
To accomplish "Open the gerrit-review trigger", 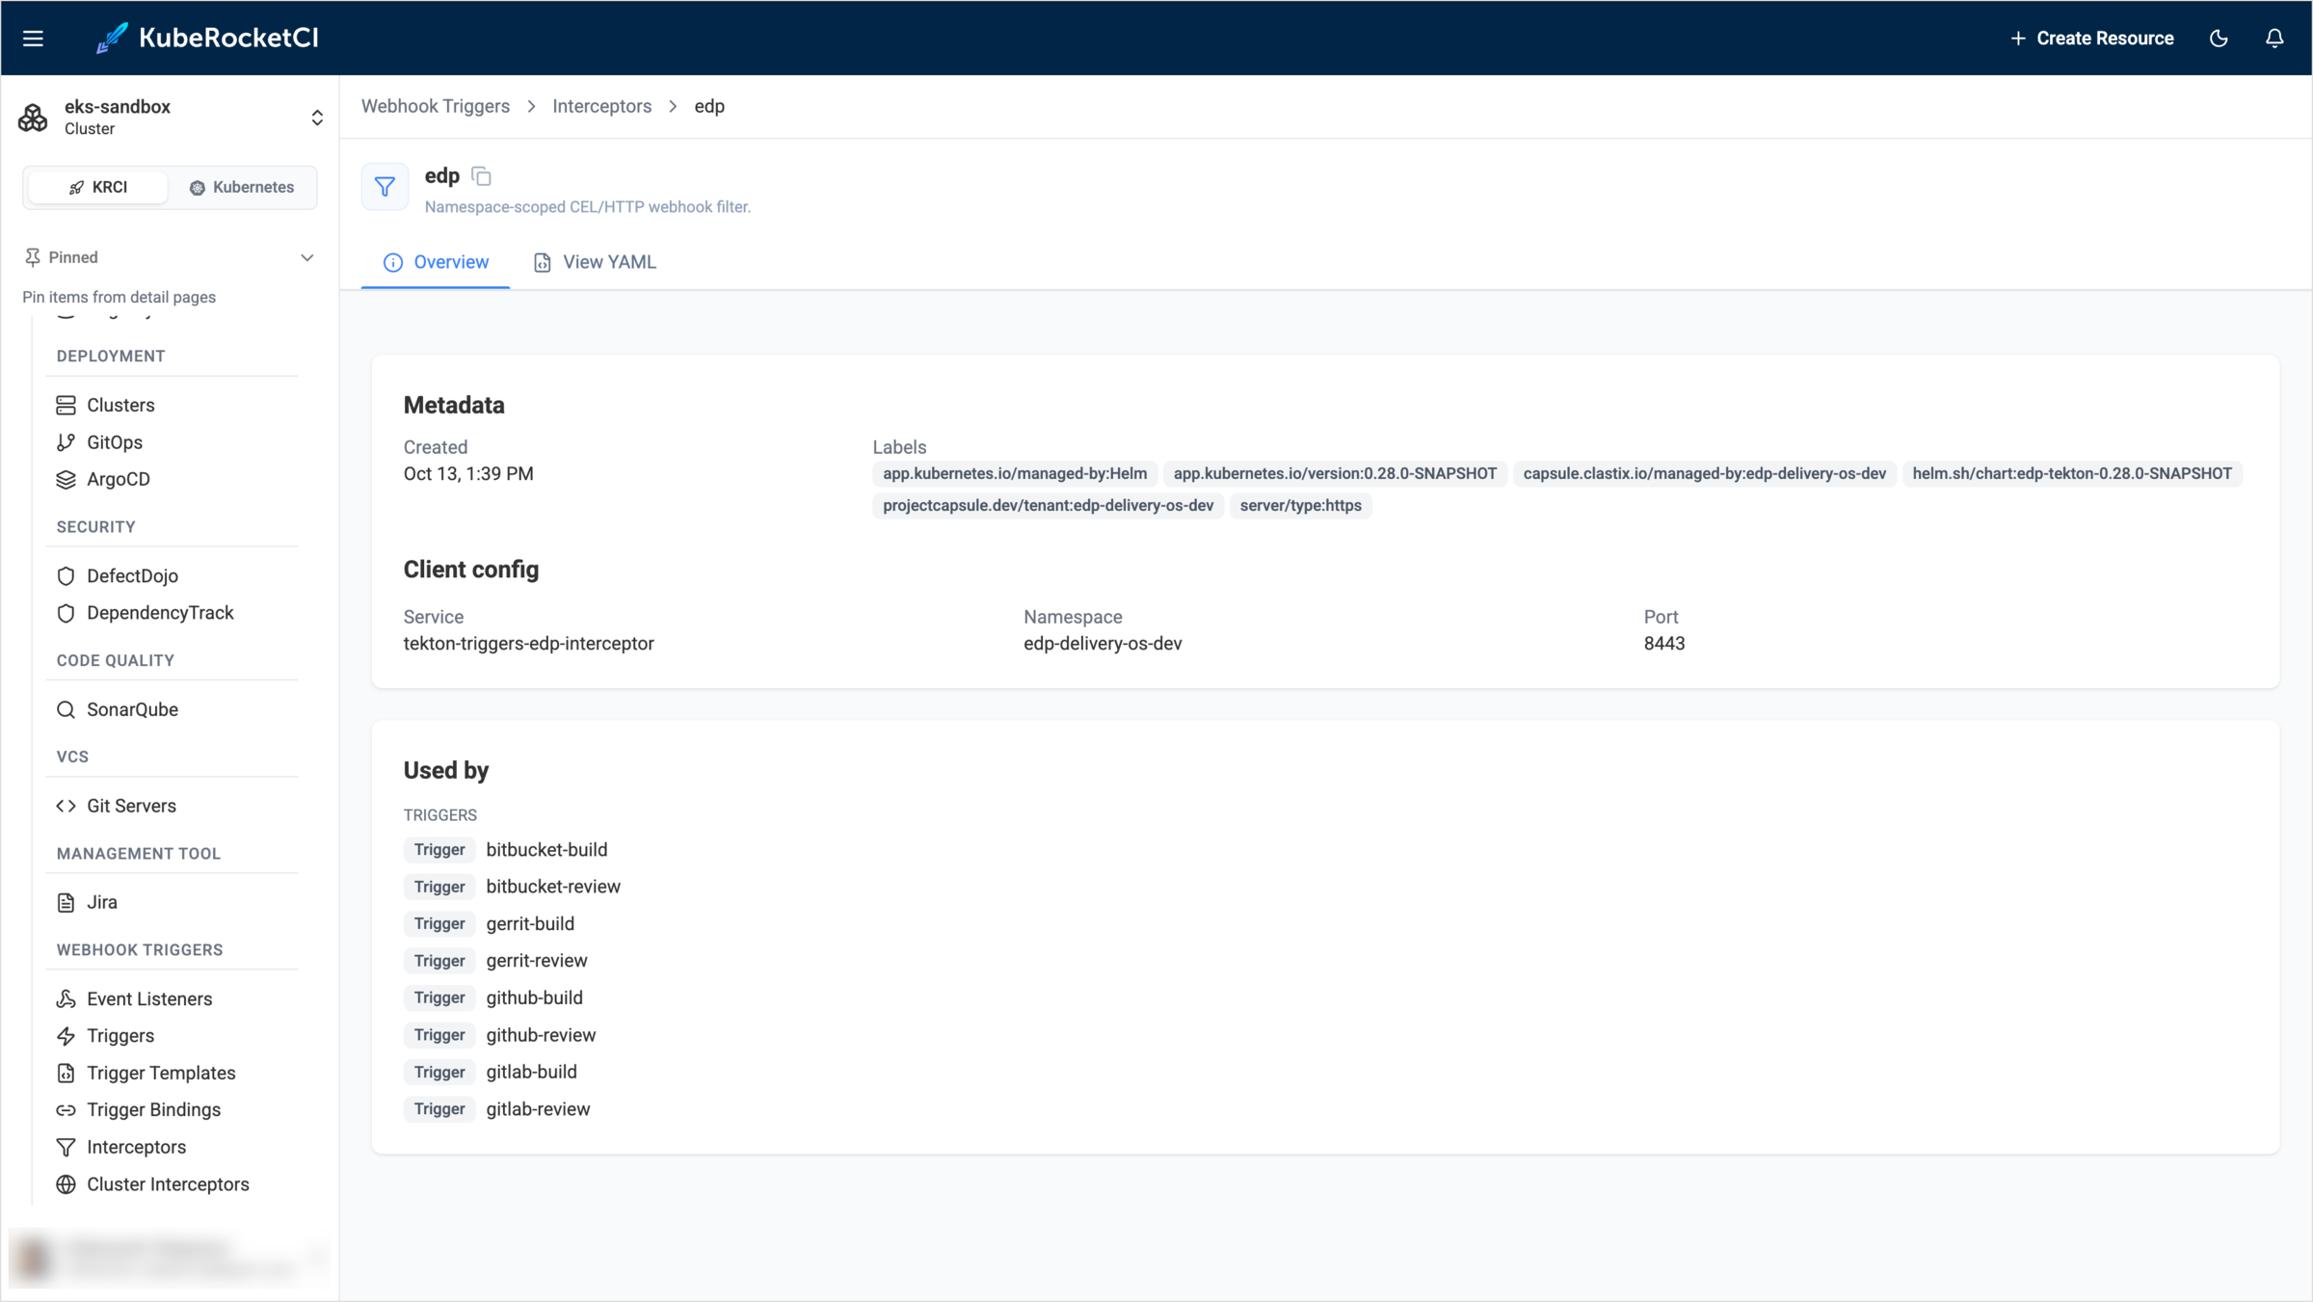I will (x=537, y=961).
